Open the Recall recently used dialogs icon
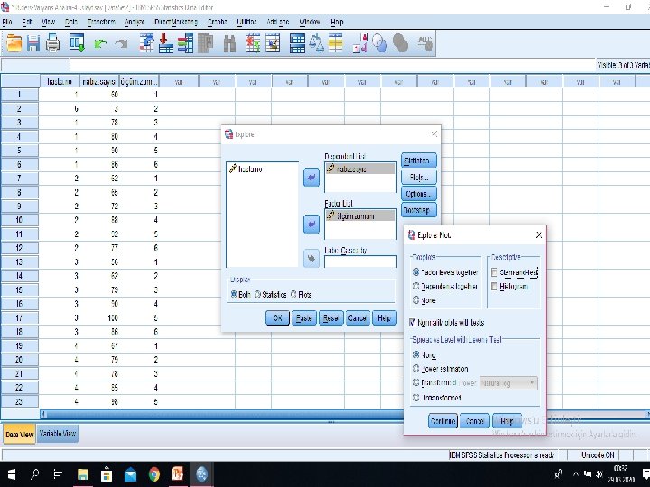Image resolution: width=650 pixels, height=487 pixels. [77, 43]
